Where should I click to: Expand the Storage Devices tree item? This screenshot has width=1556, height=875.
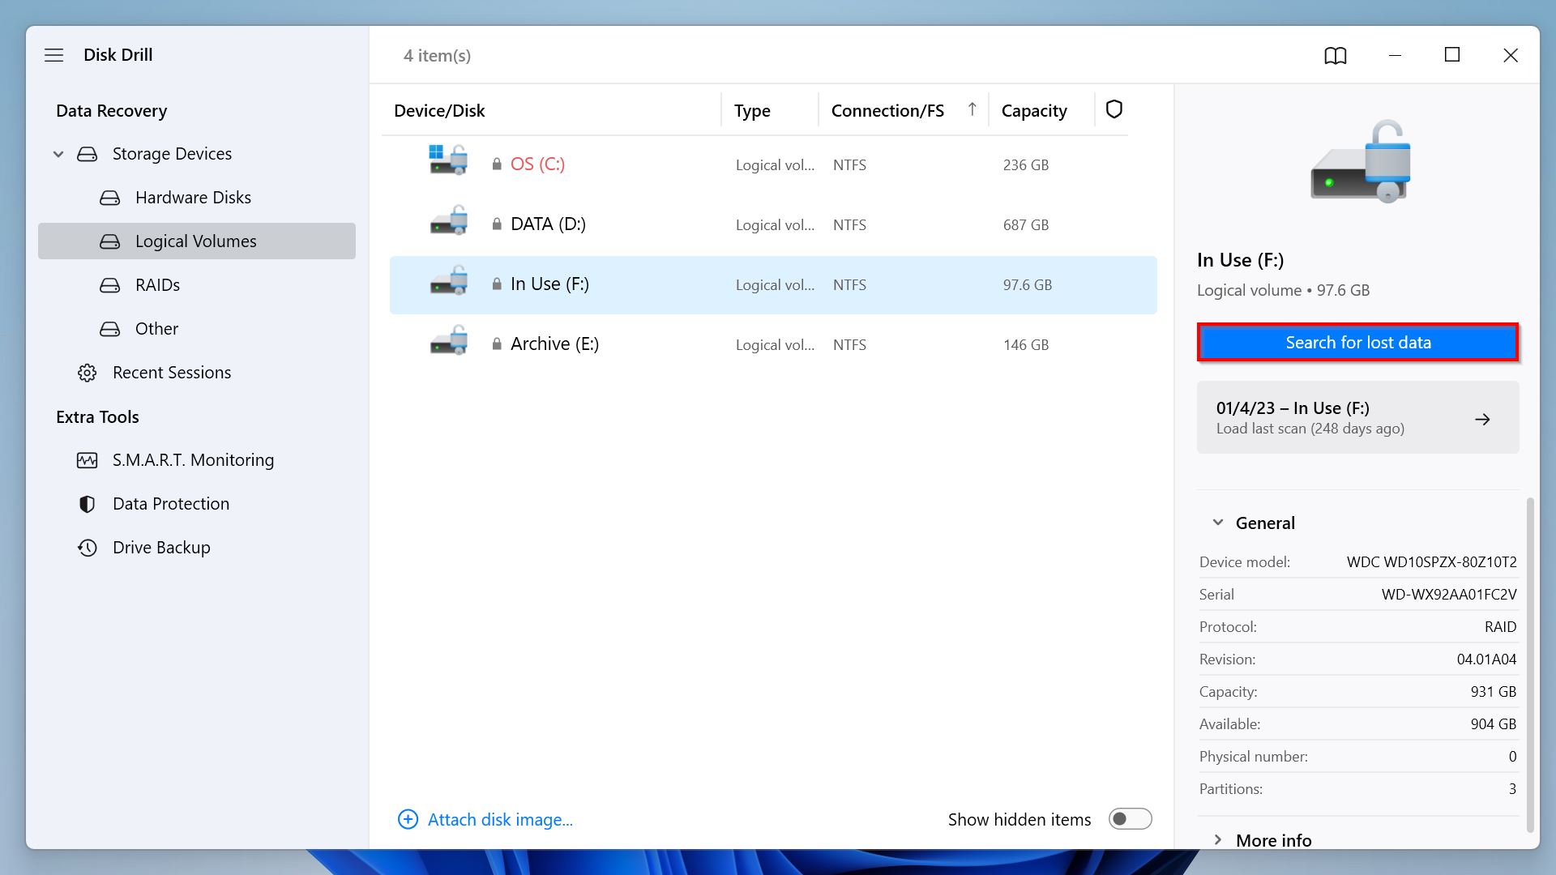coord(58,153)
